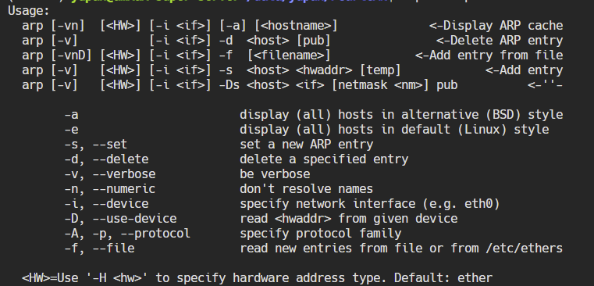
Task: Click on '<-Delete ARP entry' text
Action: (x=500, y=41)
